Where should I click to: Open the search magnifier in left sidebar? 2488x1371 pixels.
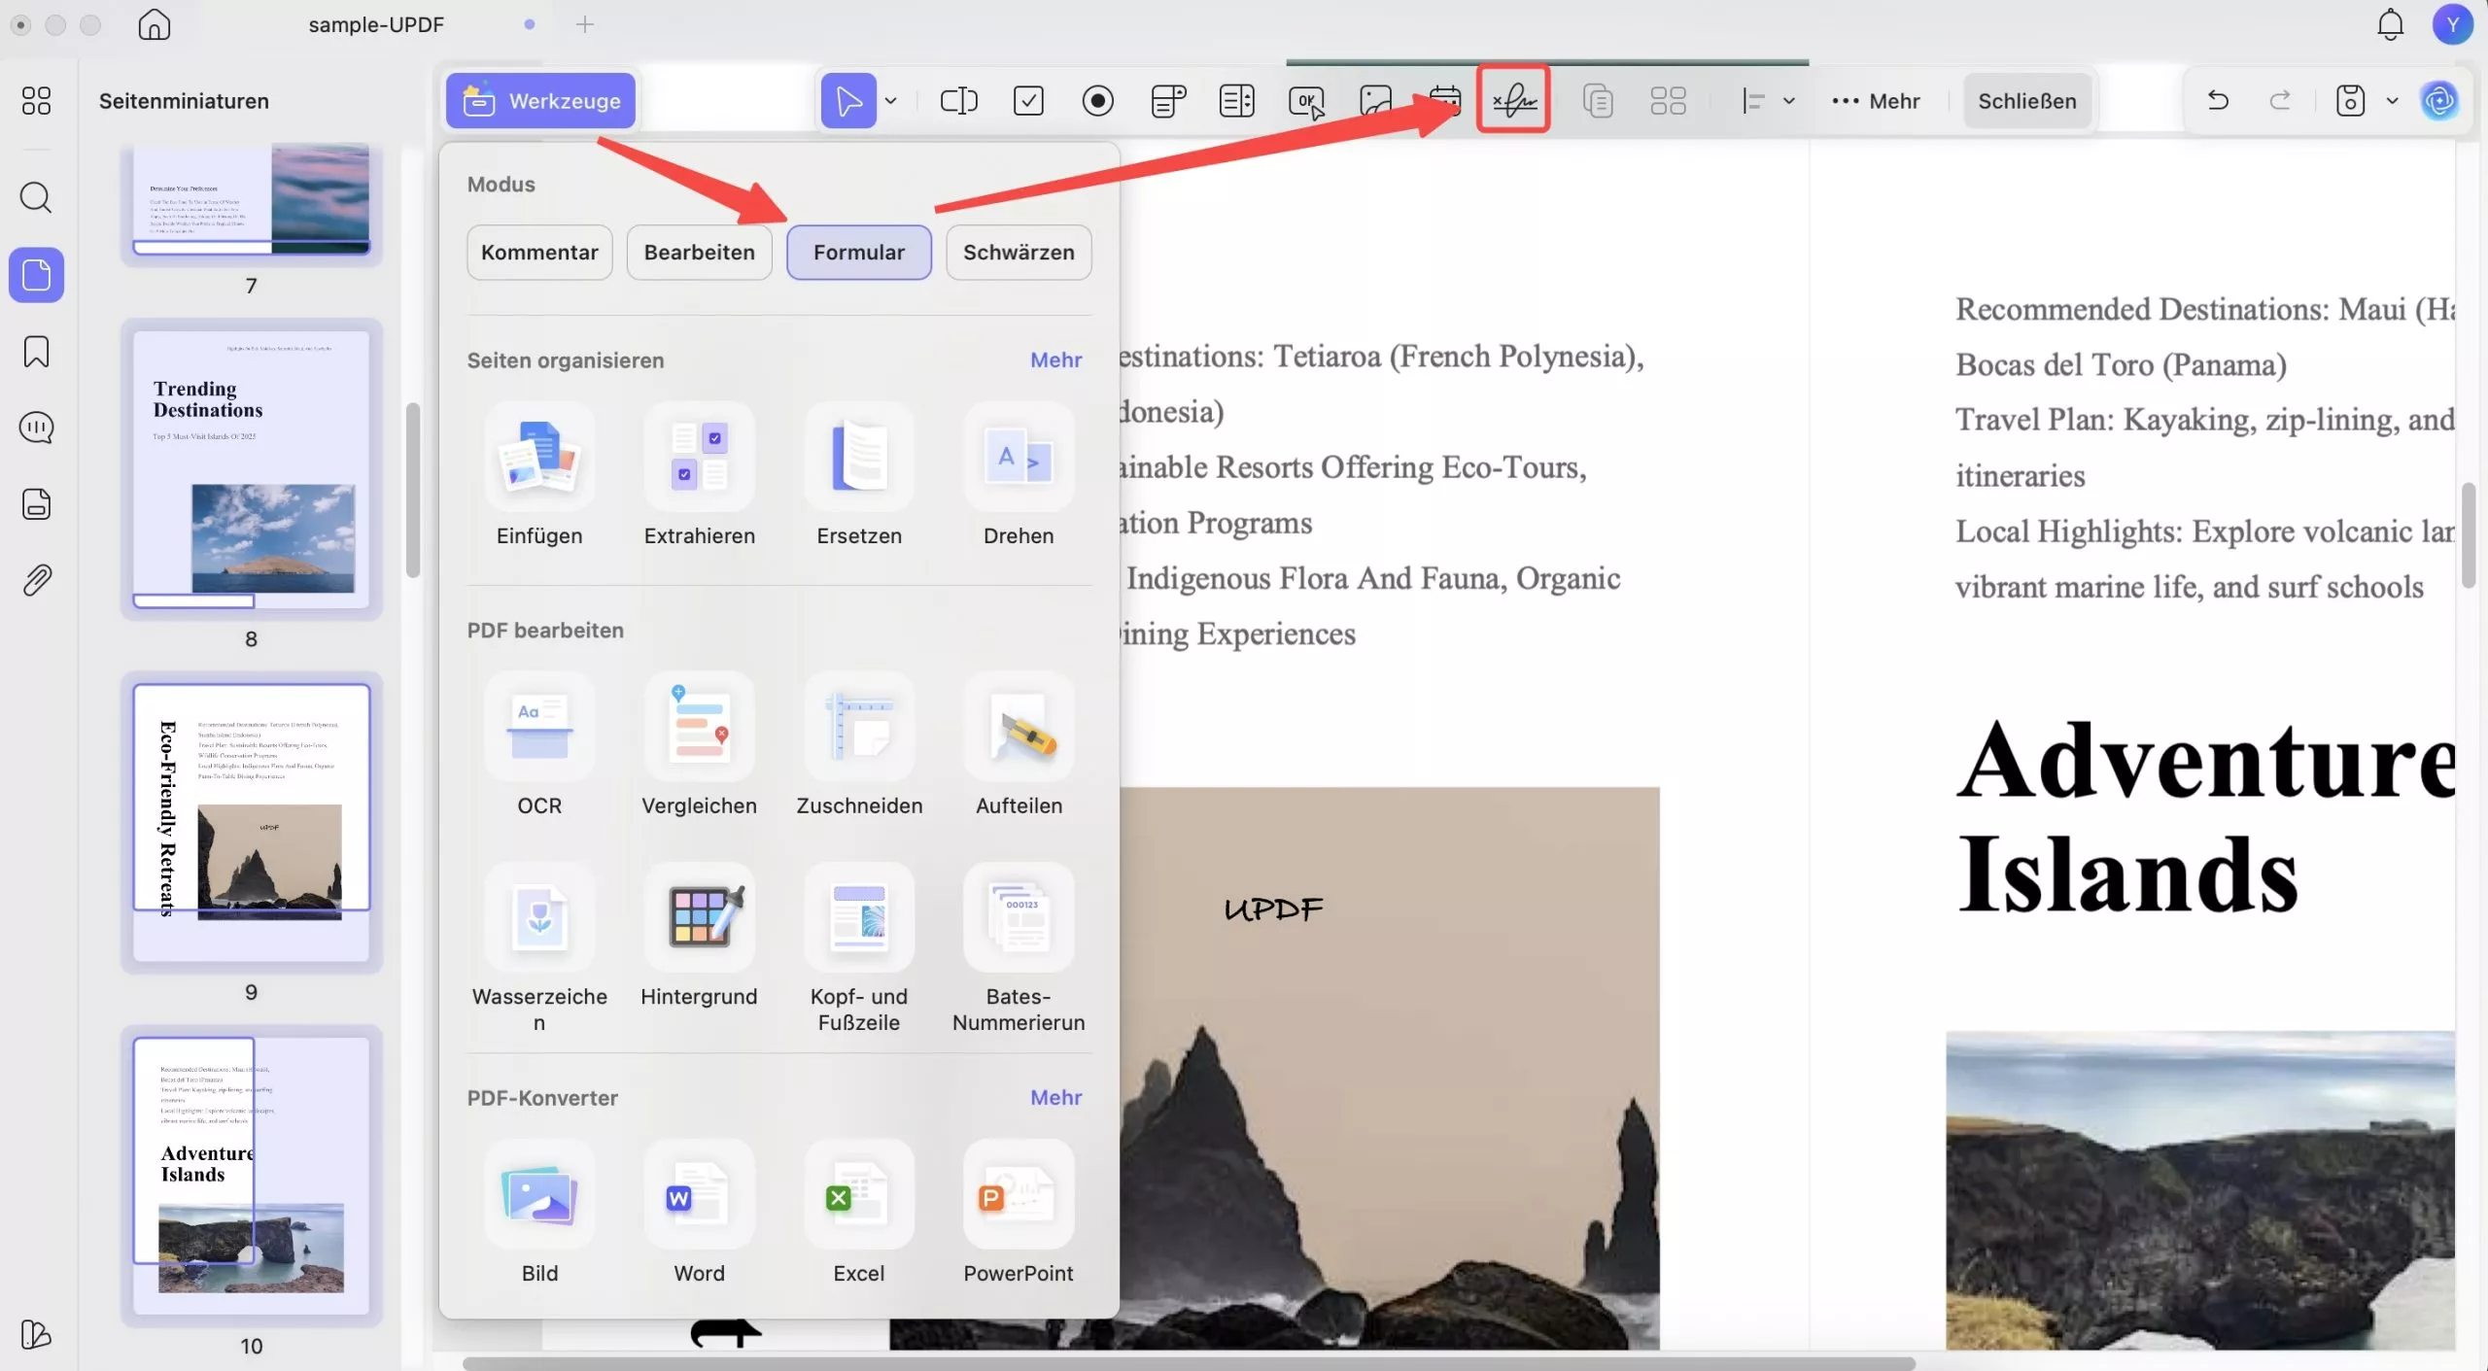pyautogui.click(x=36, y=198)
